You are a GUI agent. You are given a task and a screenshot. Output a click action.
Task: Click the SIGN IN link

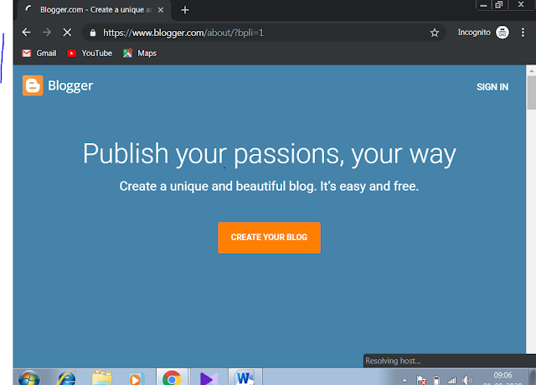[492, 87]
